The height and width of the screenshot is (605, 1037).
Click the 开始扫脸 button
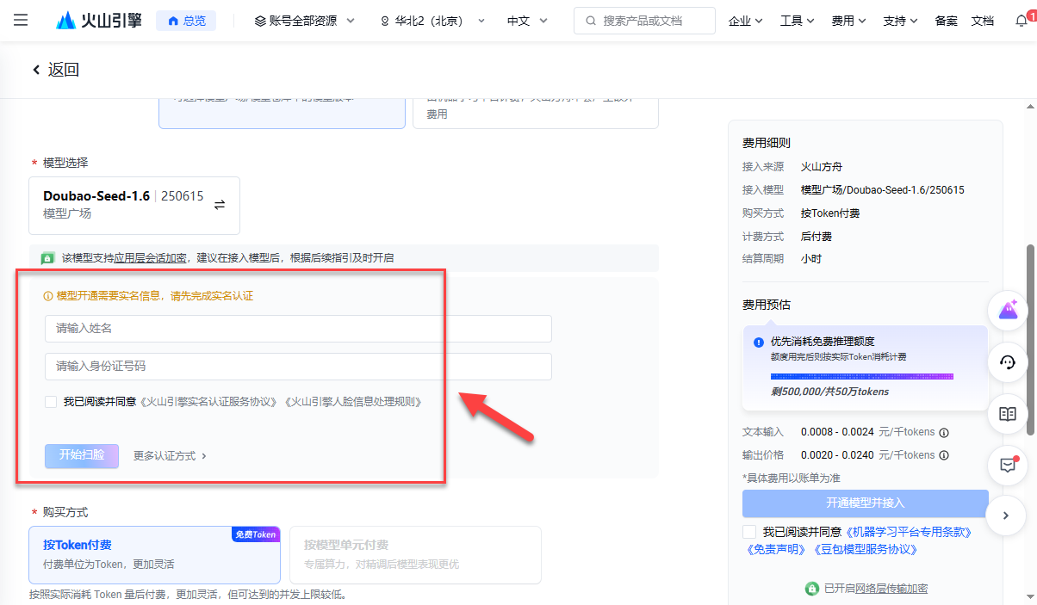pos(81,455)
